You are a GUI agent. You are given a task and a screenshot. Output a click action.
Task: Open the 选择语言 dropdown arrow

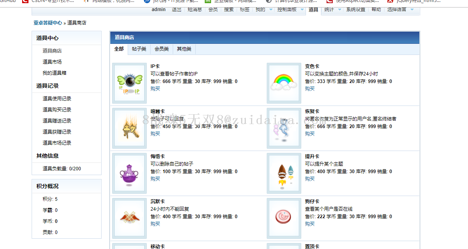pyautogui.click(x=412, y=9)
